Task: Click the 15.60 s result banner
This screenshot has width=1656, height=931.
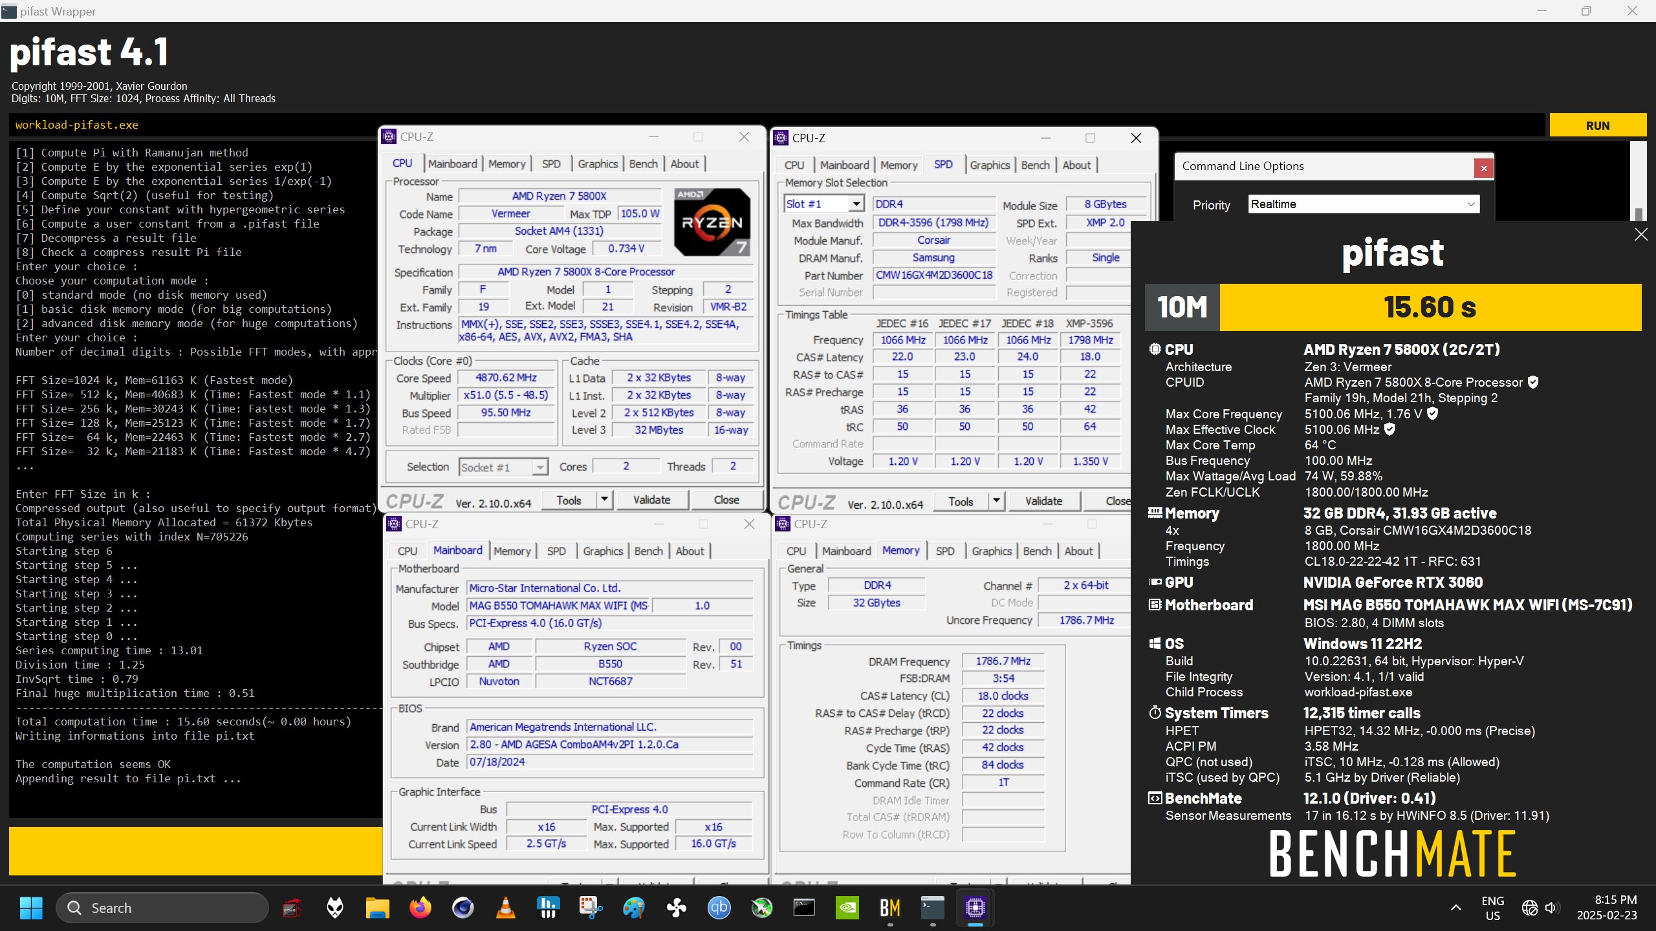Action: click(x=1430, y=307)
